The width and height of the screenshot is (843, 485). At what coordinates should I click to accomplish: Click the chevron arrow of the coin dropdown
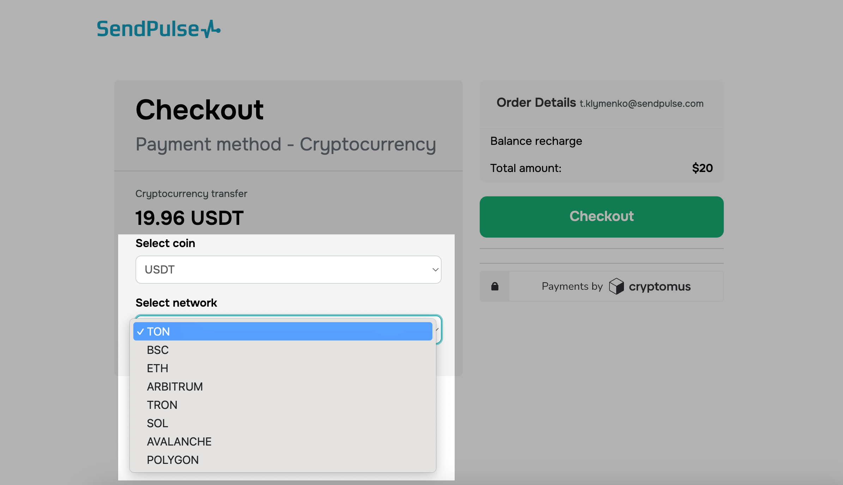tap(435, 270)
